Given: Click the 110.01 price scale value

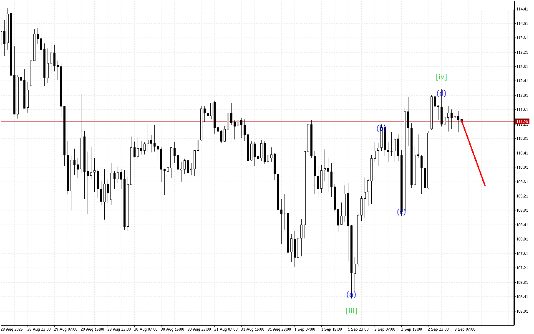Looking at the screenshot, I should (522, 167).
